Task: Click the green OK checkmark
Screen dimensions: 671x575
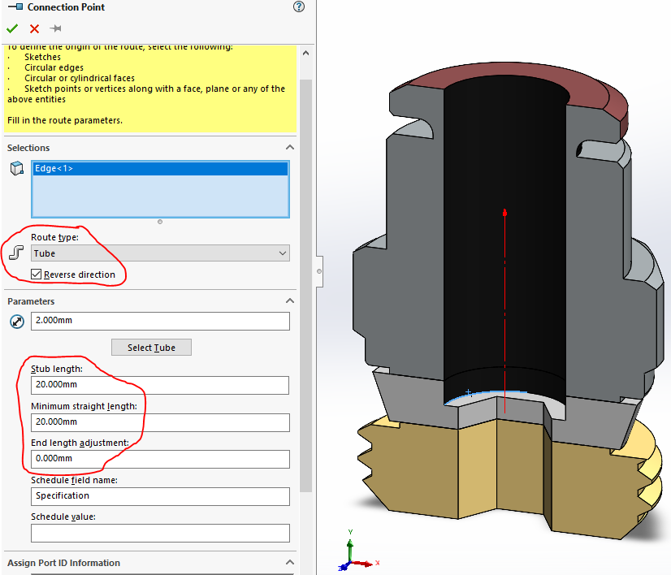Action: click(x=12, y=28)
